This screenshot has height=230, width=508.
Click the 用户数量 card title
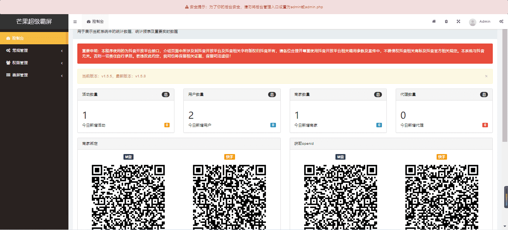click(196, 95)
